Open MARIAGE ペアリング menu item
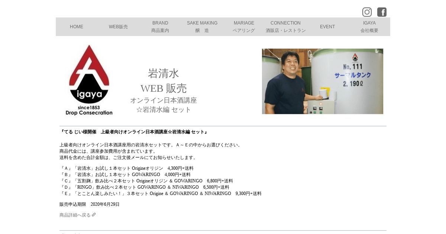This screenshot has width=446, height=234. (244, 27)
